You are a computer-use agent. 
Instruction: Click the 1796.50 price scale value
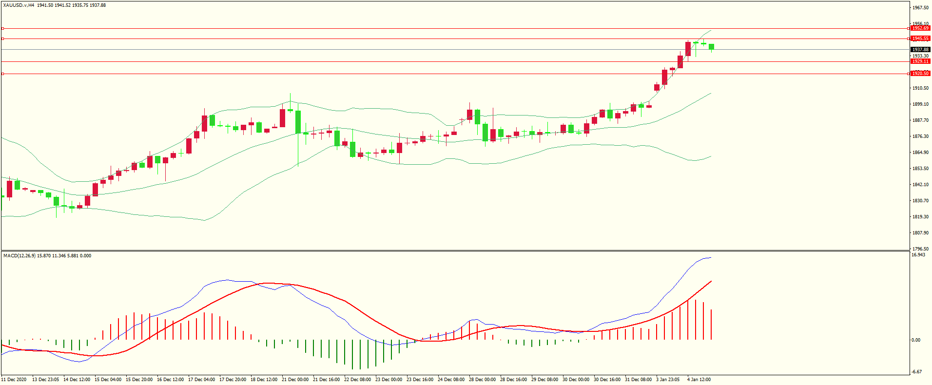[x=920, y=249]
